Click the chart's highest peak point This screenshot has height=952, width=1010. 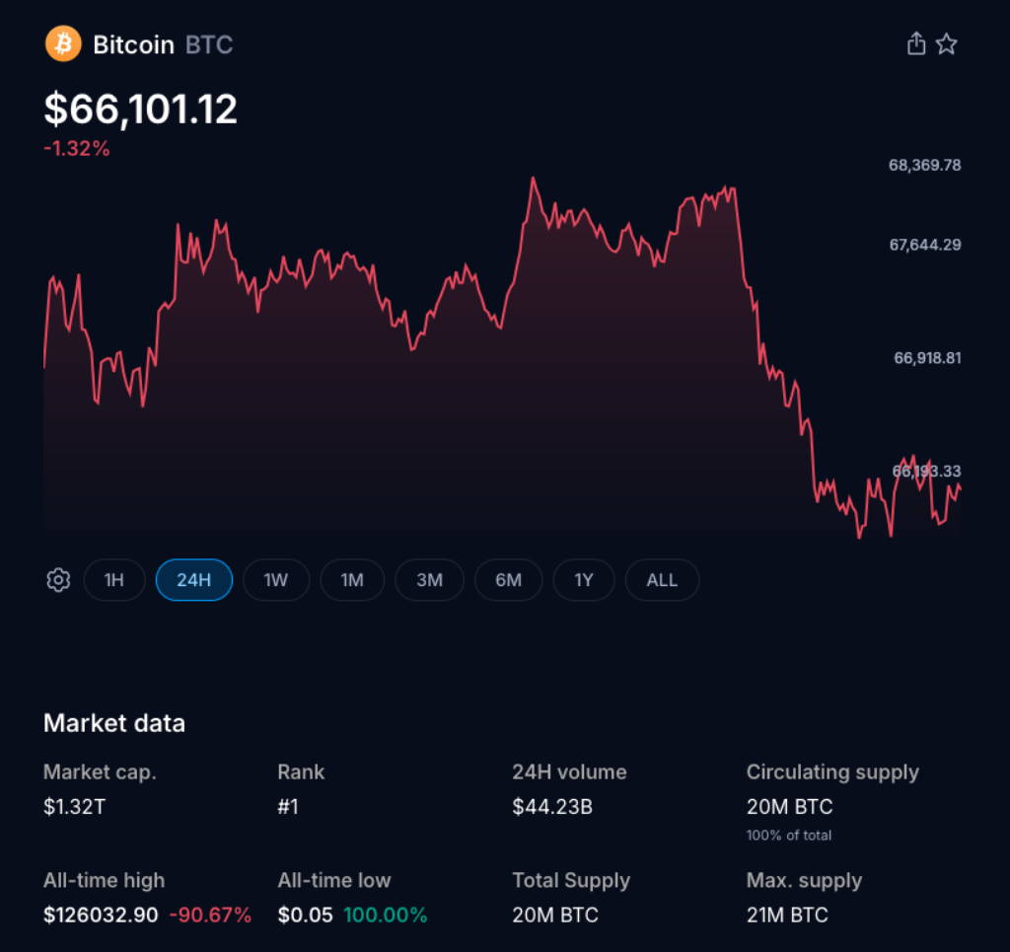click(533, 179)
